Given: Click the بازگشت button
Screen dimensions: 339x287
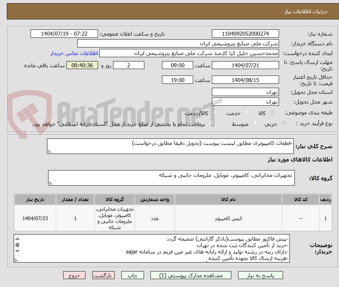Looking at the screenshot, I should point(103,275).
